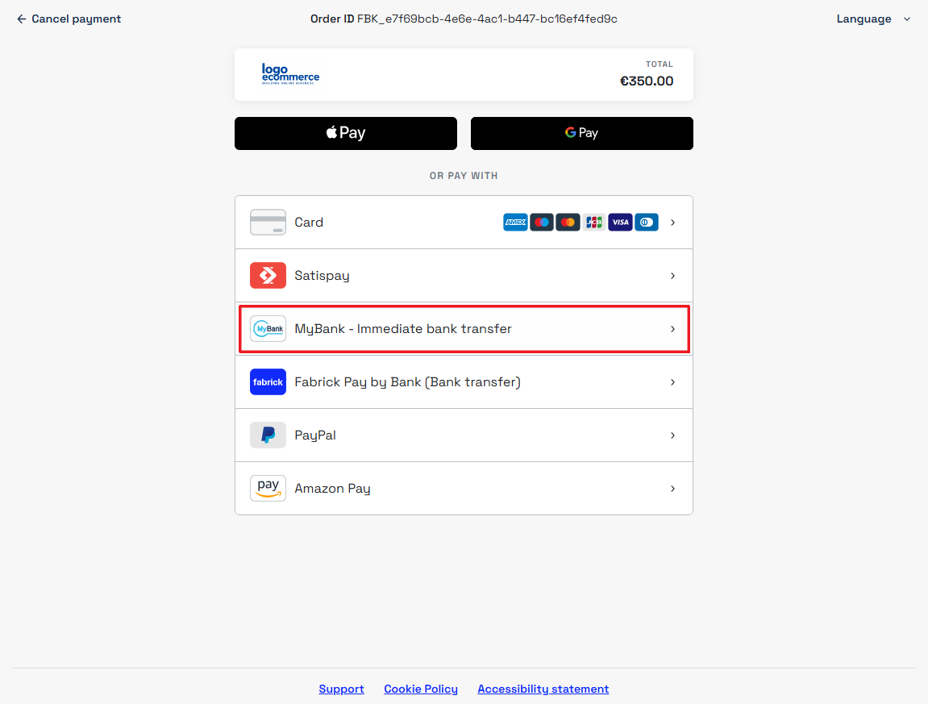
Task: Pay with the Apple Pay button
Action: click(x=346, y=133)
